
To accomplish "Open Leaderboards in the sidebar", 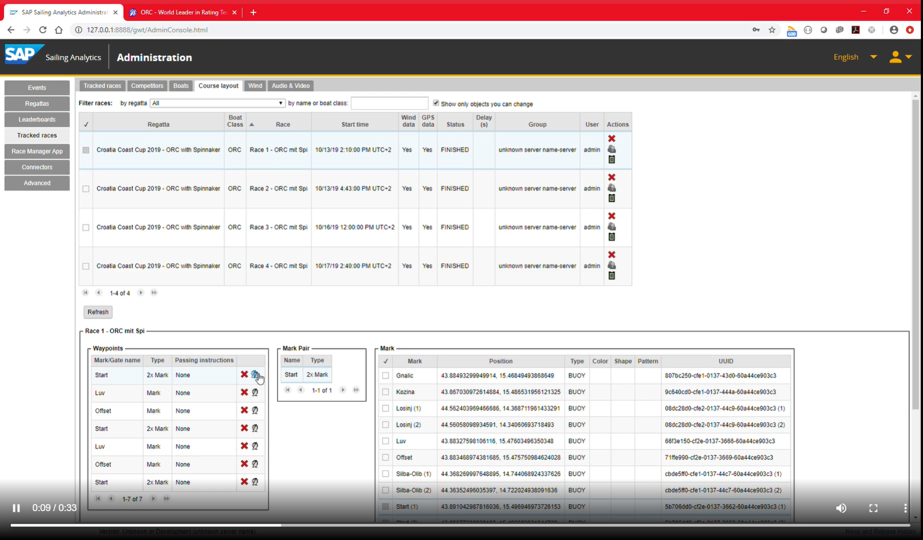I will point(37,119).
